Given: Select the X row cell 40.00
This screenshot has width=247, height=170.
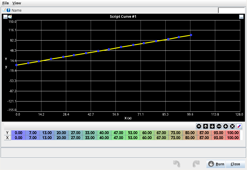Looking at the screenshot, I should (x=104, y=138).
